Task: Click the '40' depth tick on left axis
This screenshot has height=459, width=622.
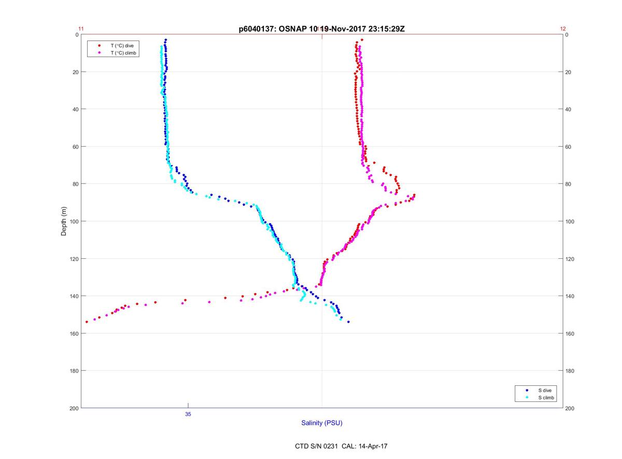Action: click(x=75, y=109)
